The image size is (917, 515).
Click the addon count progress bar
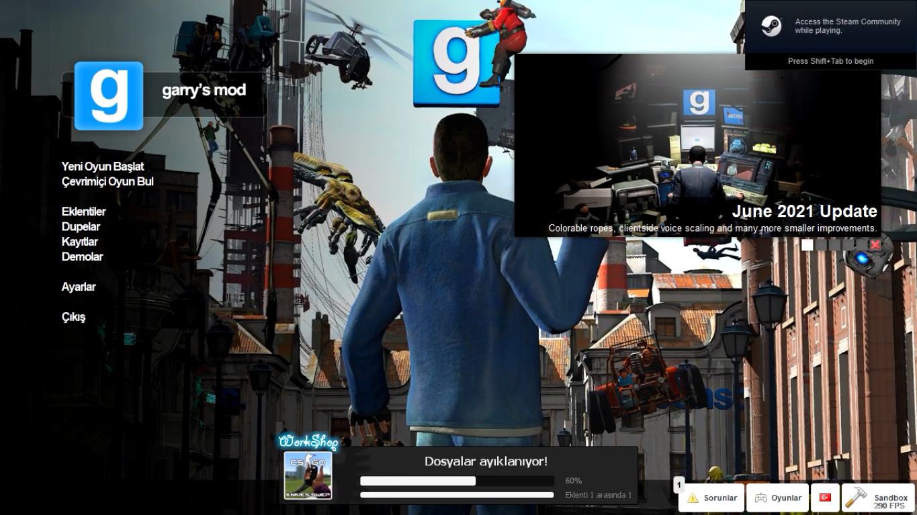click(457, 495)
